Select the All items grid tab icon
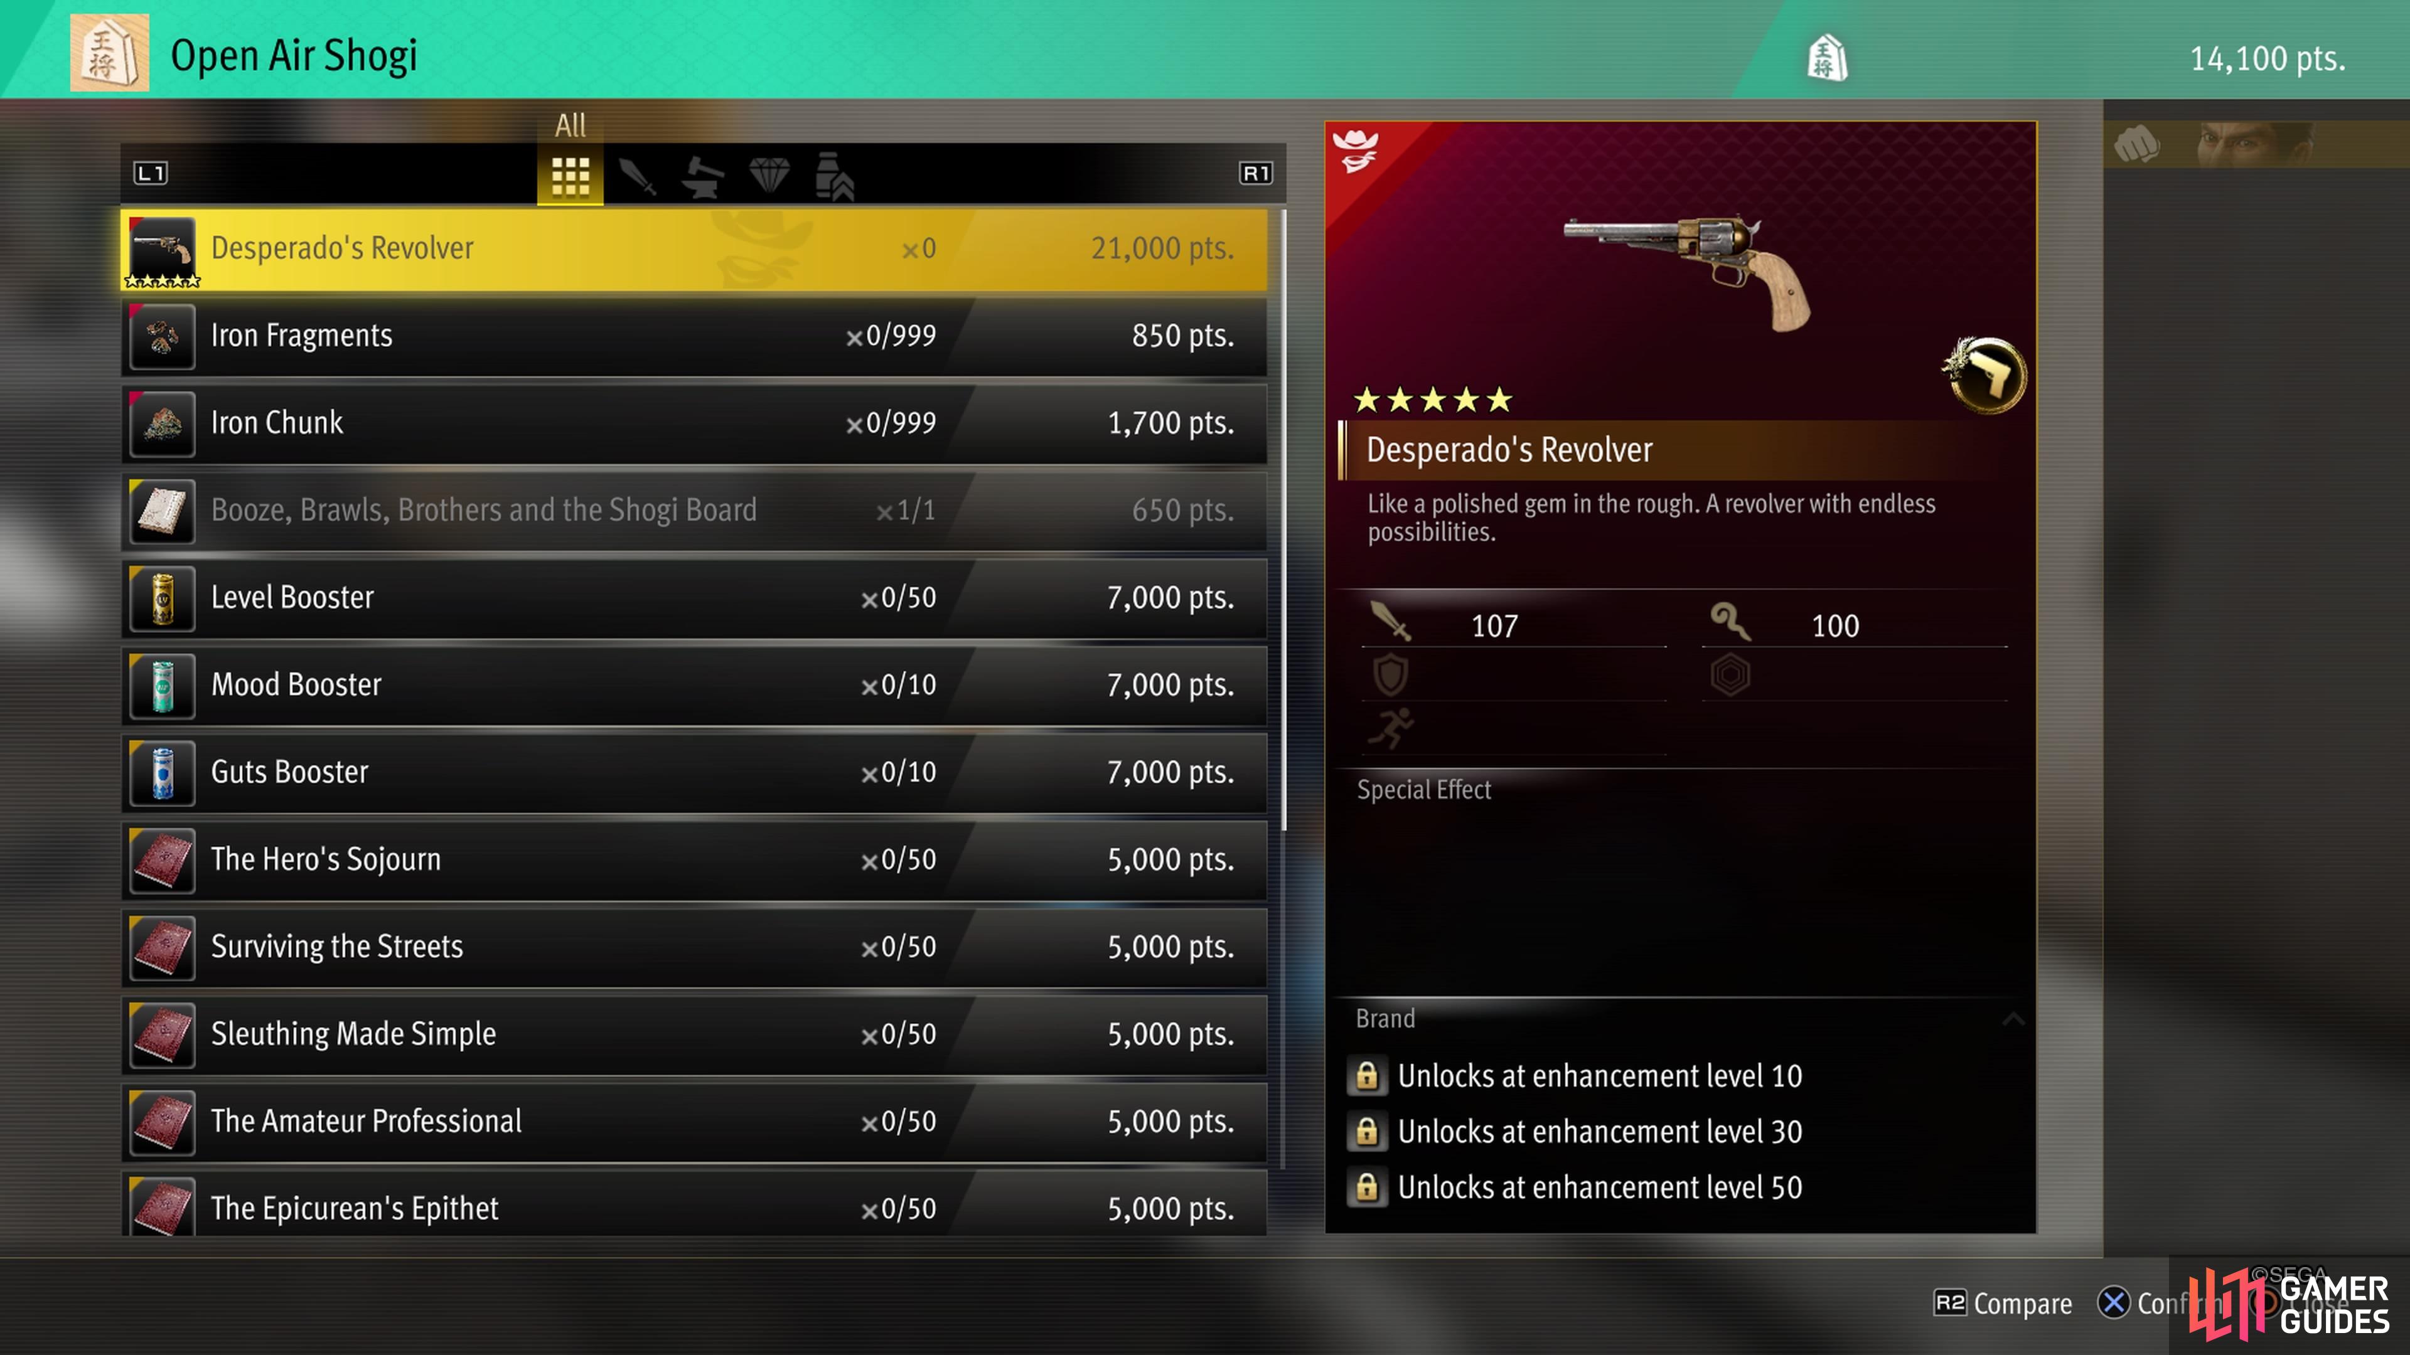This screenshot has width=2410, height=1355. coord(570,175)
